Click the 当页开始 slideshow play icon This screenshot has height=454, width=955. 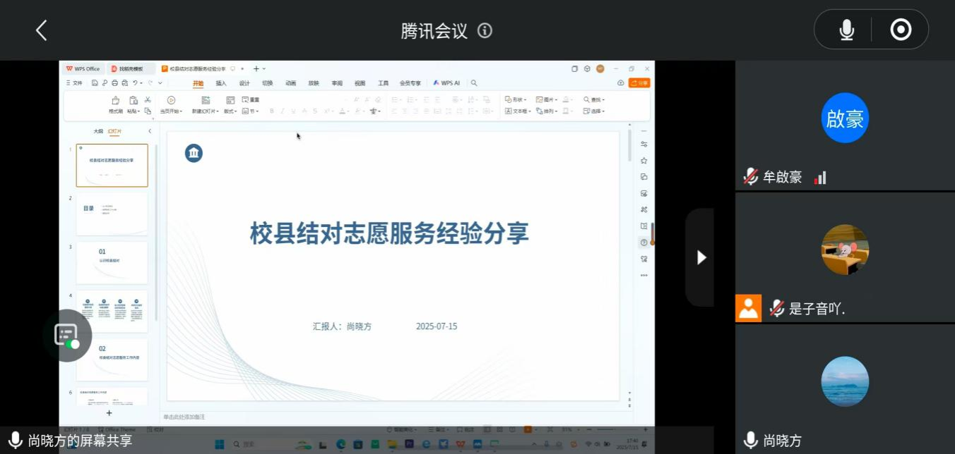171,101
